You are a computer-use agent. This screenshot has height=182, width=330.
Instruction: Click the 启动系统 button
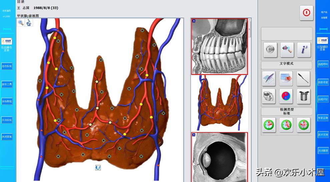7,66
